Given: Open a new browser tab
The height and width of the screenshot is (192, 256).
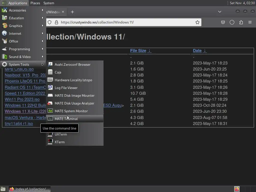Looking at the screenshot, I should [72, 12].
